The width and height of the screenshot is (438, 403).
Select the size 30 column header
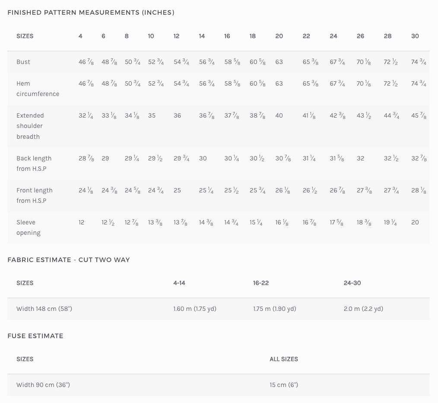pyautogui.click(x=415, y=36)
